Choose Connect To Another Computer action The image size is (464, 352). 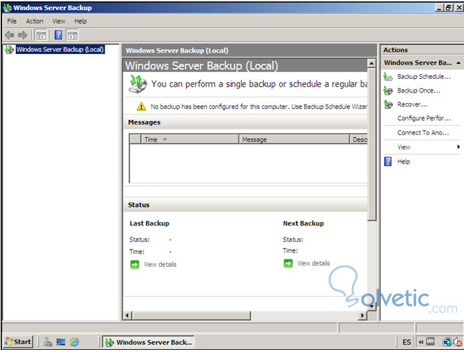coord(423,133)
